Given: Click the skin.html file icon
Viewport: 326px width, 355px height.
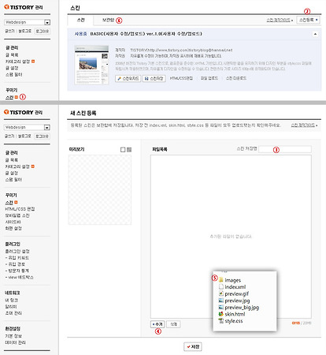Looking at the screenshot, I should [220, 314].
